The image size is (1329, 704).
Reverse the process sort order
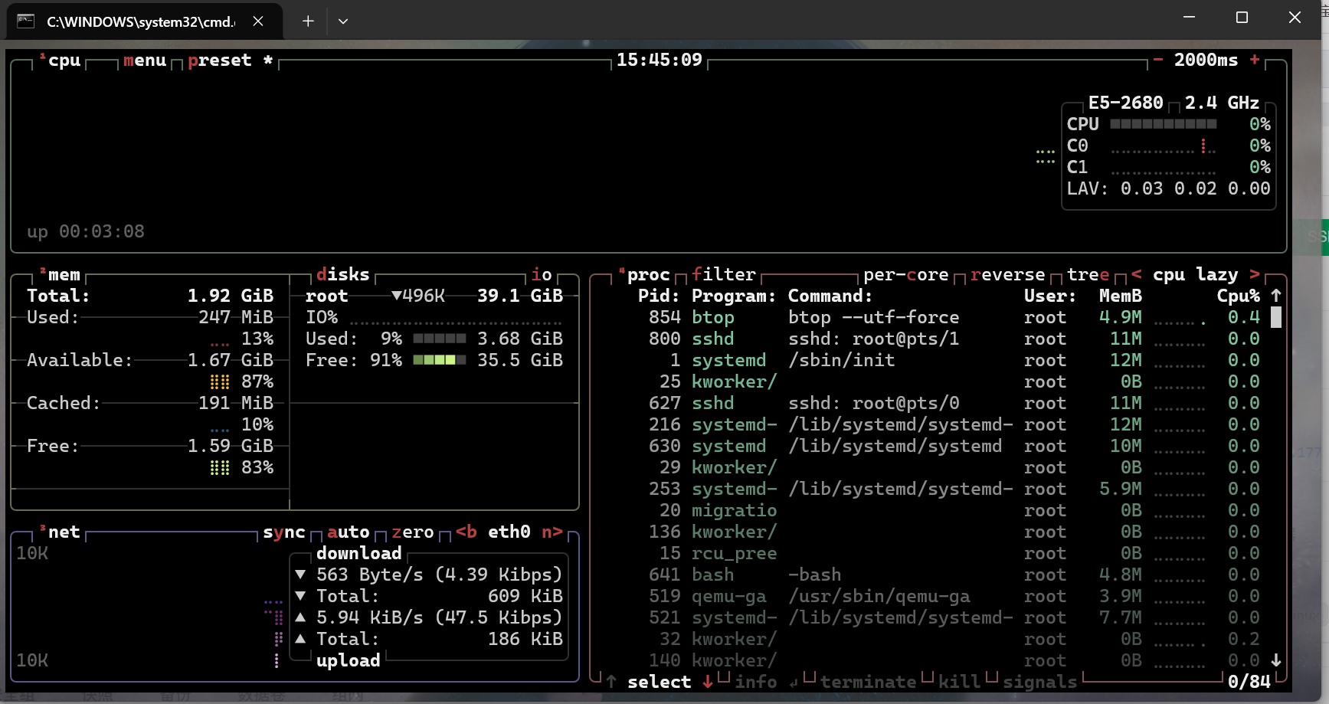pos(1008,274)
